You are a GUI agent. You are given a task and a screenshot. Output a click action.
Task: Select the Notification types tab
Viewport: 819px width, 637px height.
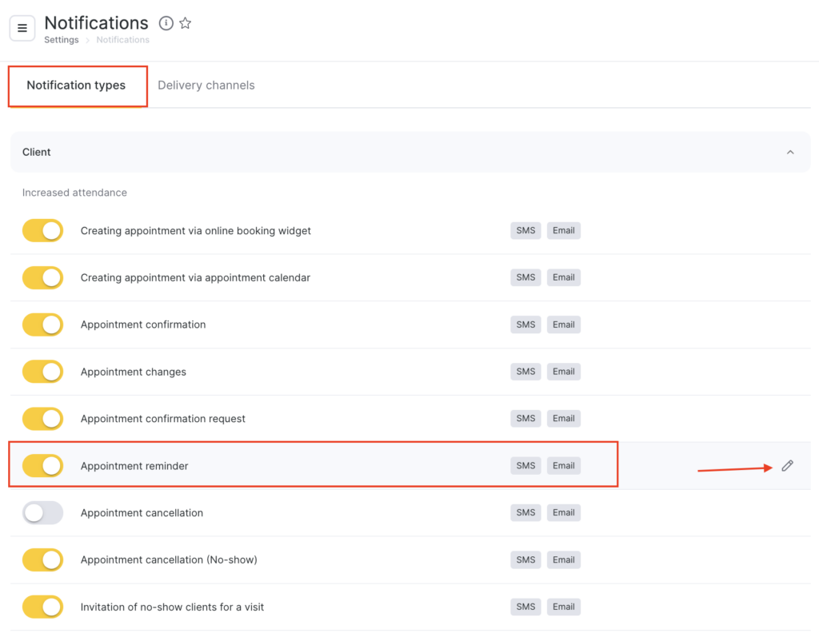point(76,86)
